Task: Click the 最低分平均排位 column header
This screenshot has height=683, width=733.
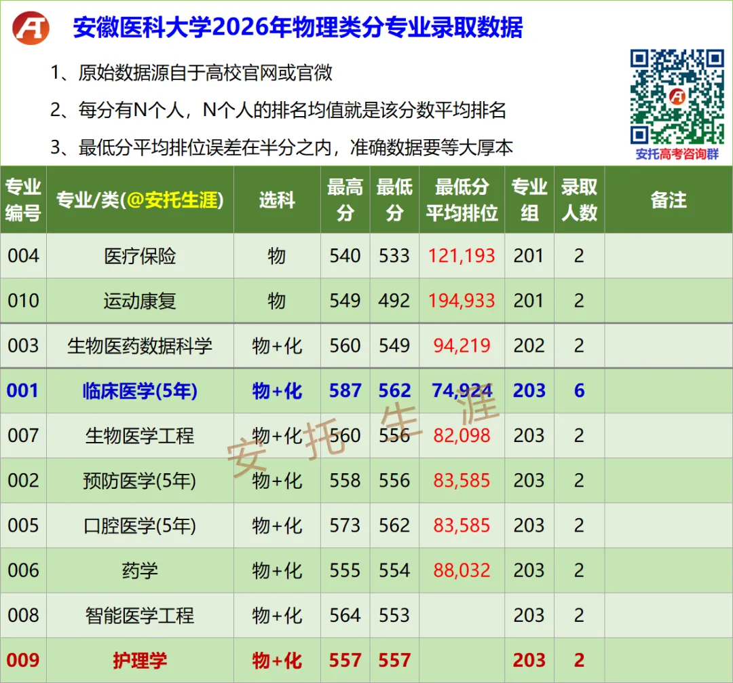Action: click(x=462, y=200)
